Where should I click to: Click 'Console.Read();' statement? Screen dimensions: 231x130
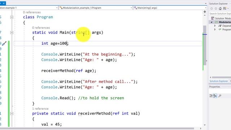(58, 98)
